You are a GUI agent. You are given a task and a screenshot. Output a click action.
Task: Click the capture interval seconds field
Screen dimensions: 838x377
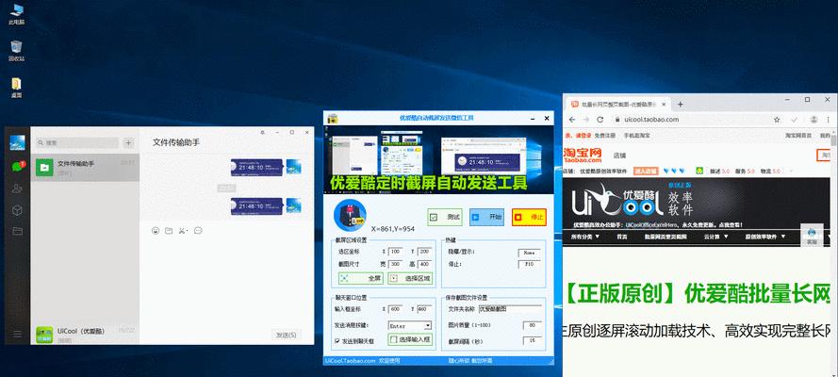[533, 340]
